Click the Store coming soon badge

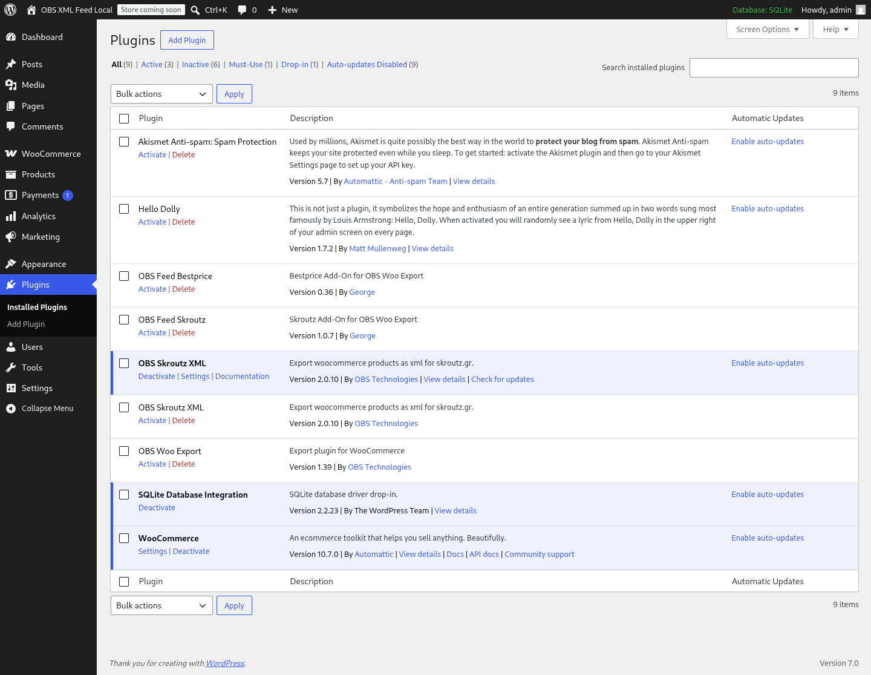[151, 10]
